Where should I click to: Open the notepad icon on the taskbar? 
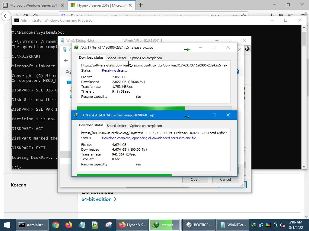point(82,225)
